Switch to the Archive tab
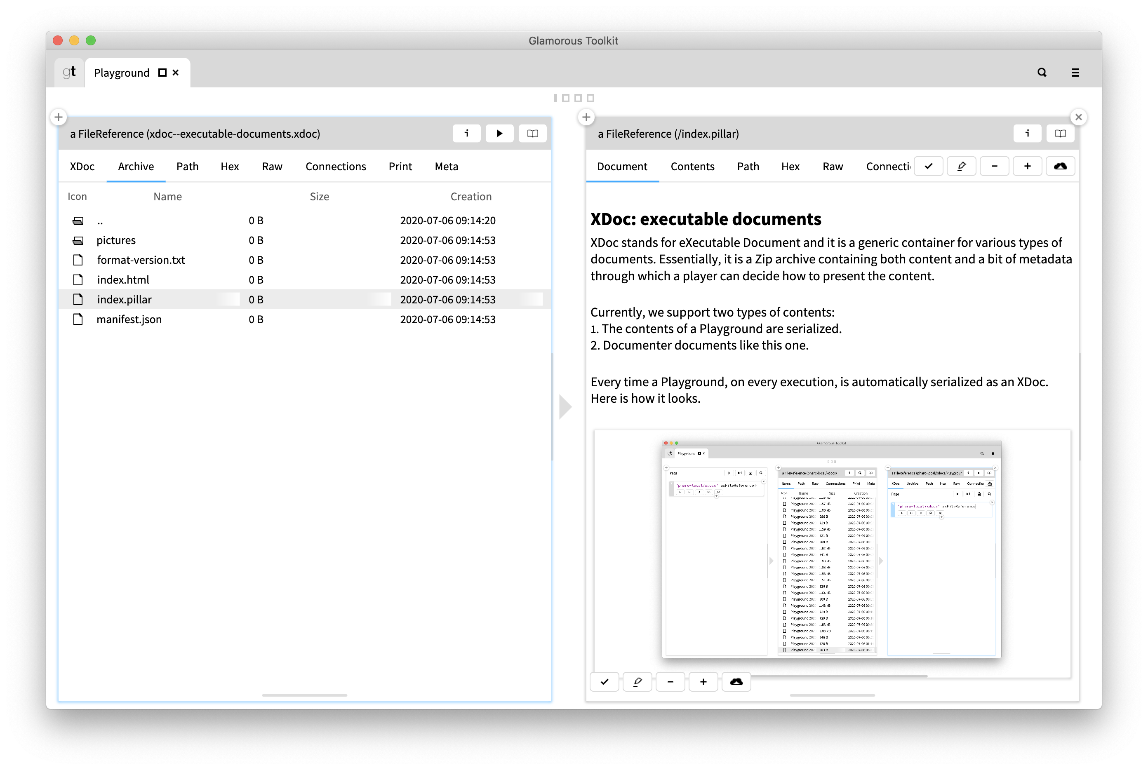1148x770 pixels. (136, 167)
